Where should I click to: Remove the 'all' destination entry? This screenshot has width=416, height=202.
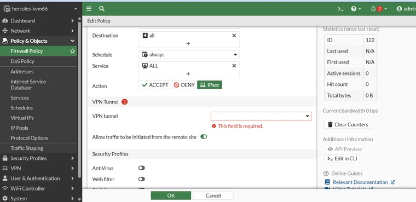pyautogui.click(x=234, y=36)
